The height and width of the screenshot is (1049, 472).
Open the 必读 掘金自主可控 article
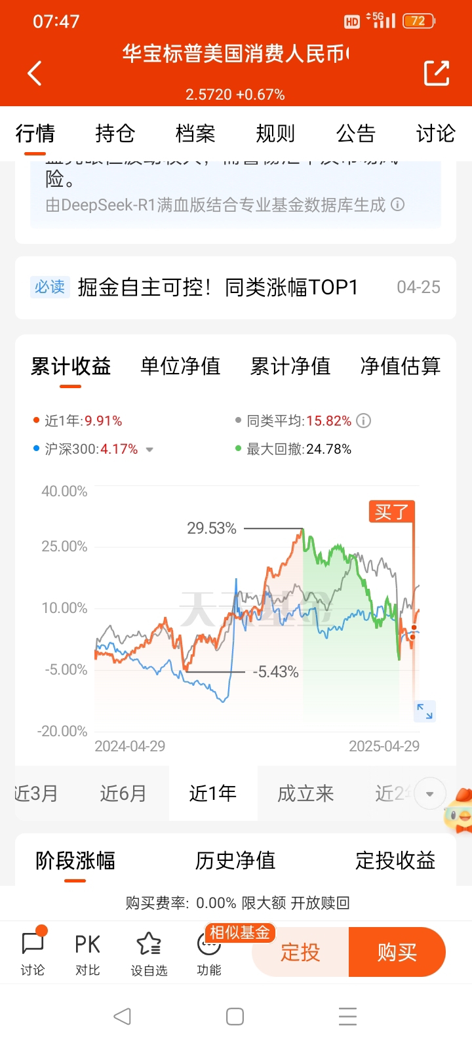(235, 287)
